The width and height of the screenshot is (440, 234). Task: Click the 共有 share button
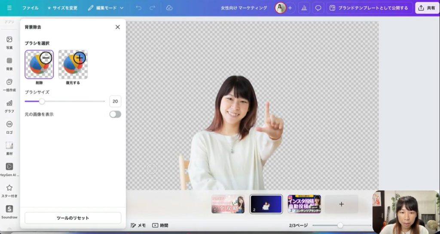pyautogui.click(x=427, y=8)
